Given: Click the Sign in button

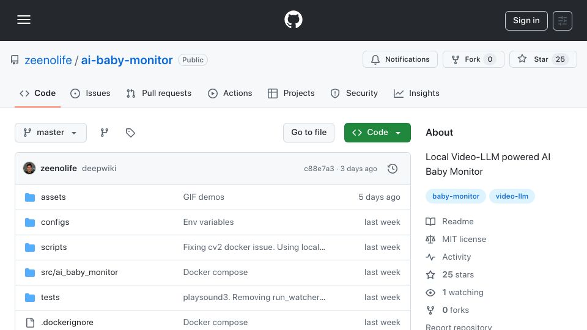Looking at the screenshot, I should point(526,21).
